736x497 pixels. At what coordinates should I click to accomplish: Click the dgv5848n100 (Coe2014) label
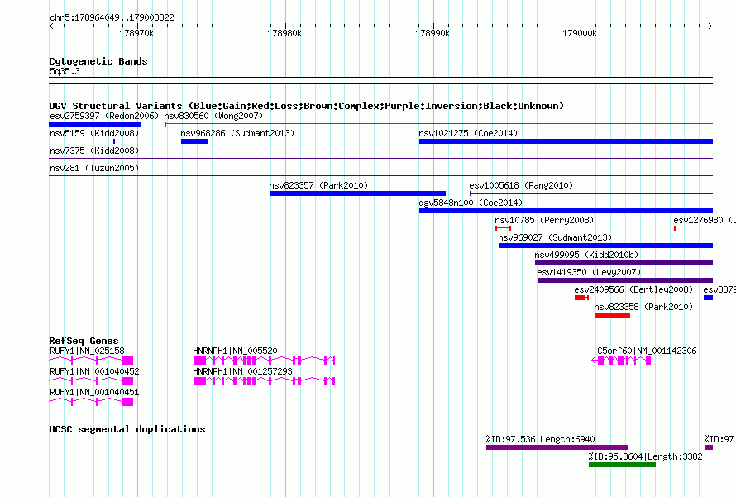click(x=471, y=203)
